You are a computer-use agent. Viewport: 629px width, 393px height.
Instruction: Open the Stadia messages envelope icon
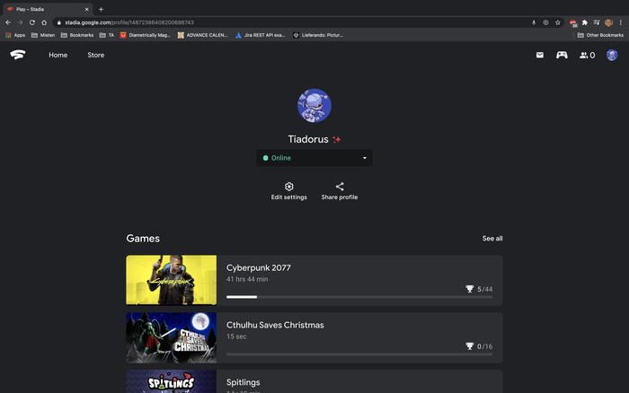539,55
